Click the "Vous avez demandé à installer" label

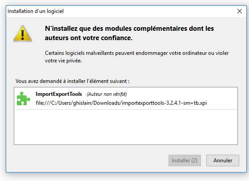click(72, 81)
